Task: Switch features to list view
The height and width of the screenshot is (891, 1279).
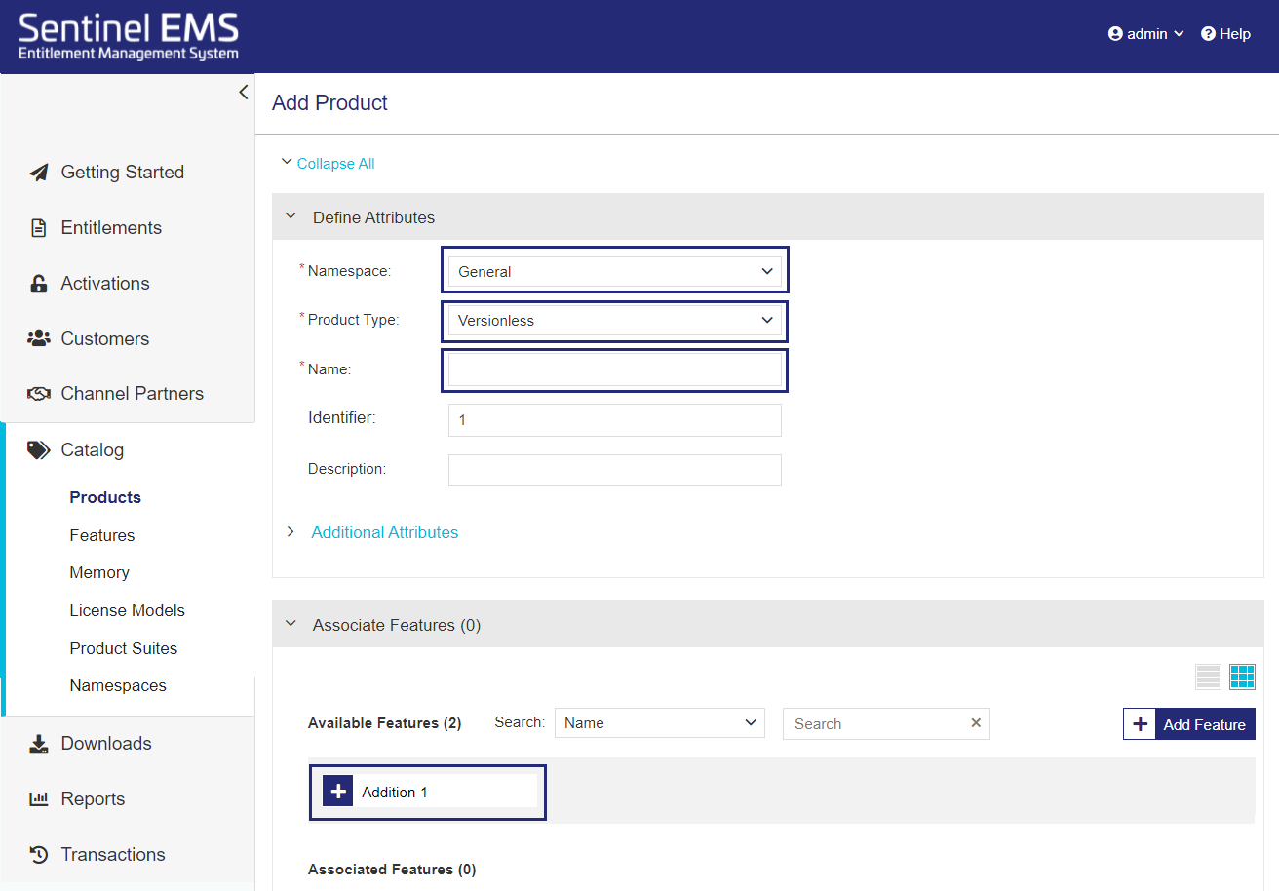Action: click(1208, 677)
